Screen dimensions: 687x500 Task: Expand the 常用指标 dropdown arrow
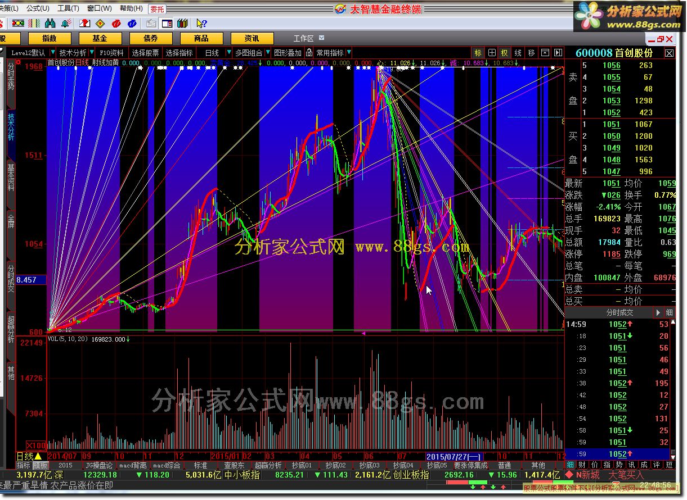pyautogui.click(x=349, y=53)
